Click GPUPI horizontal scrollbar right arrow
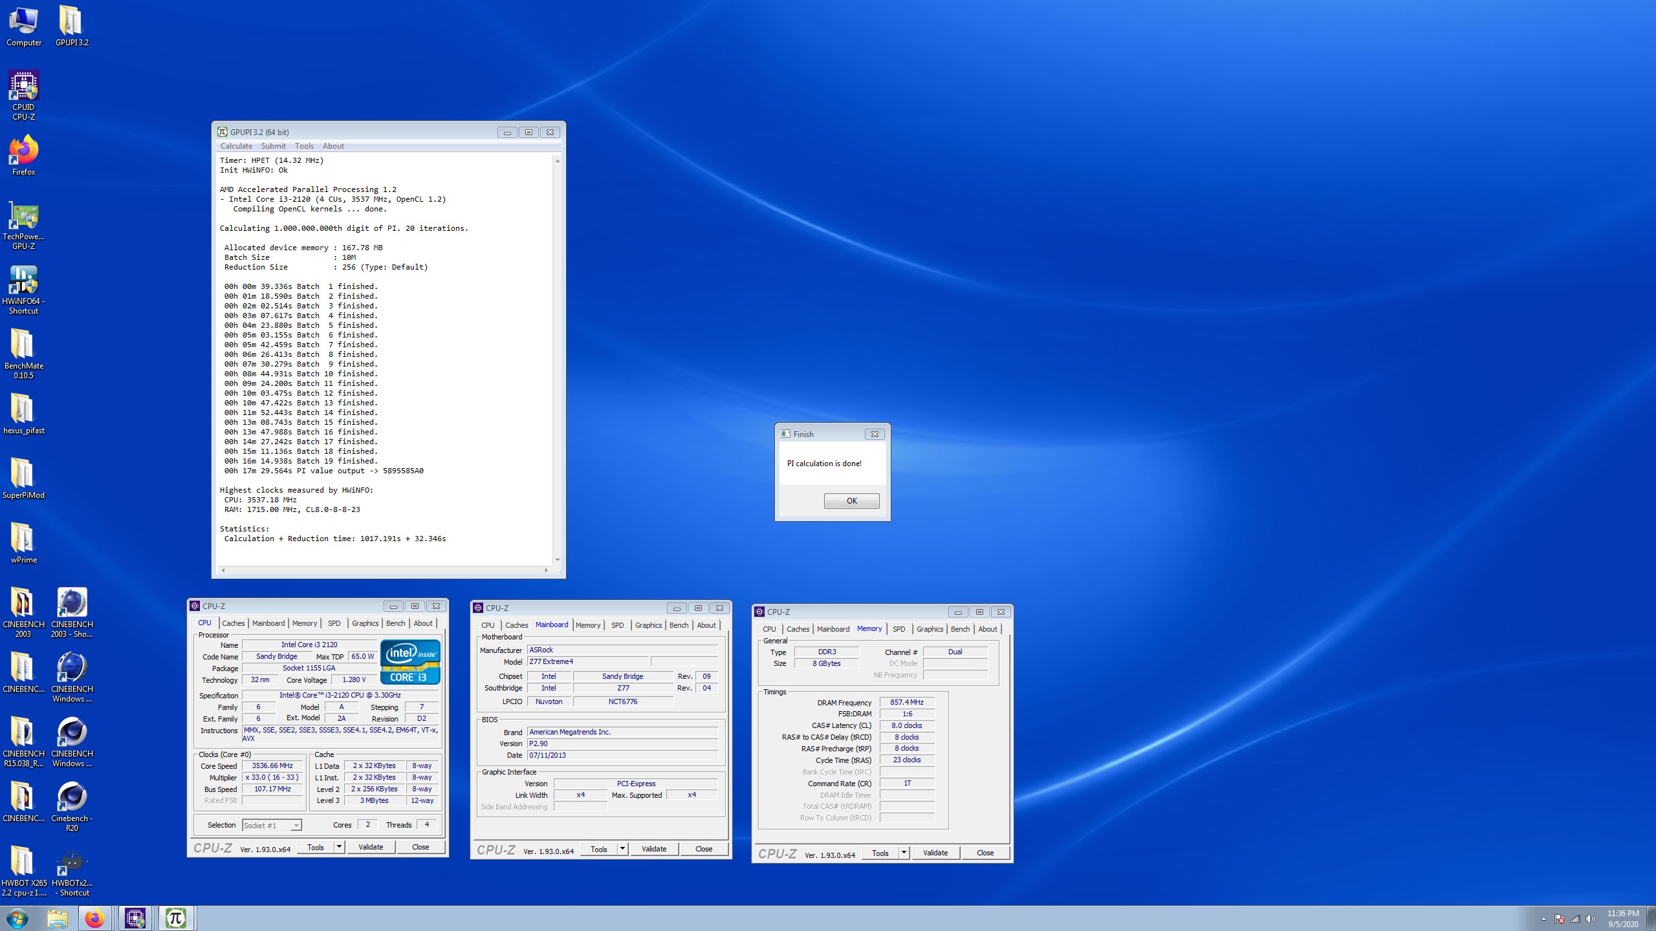The width and height of the screenshot is (1656, 931). click(x=546, y=570)
